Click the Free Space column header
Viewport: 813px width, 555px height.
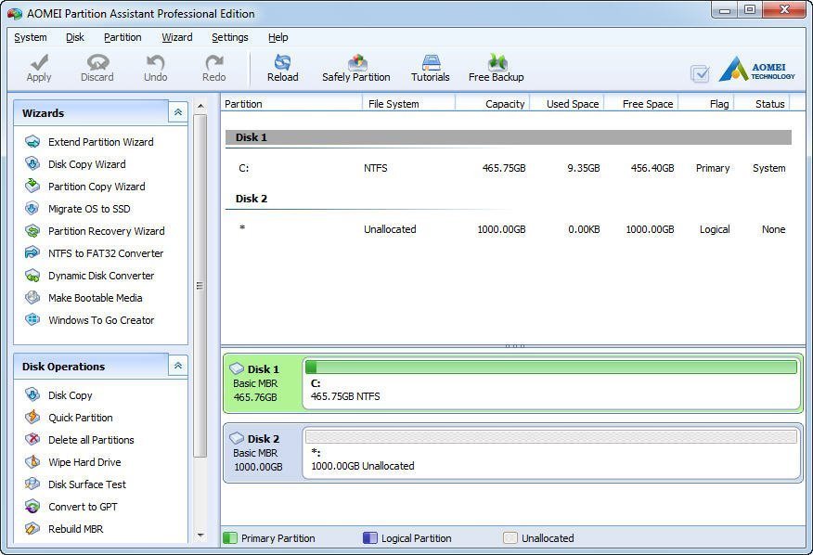[x=641, y=104]
